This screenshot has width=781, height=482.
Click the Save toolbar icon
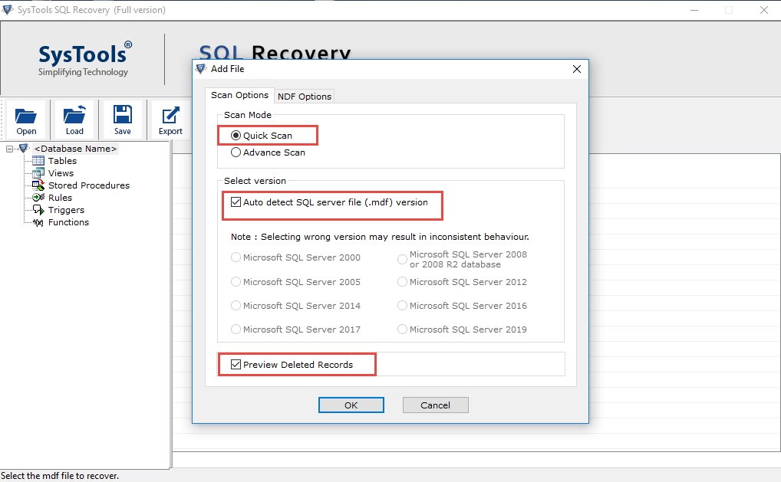coord(123,114)
